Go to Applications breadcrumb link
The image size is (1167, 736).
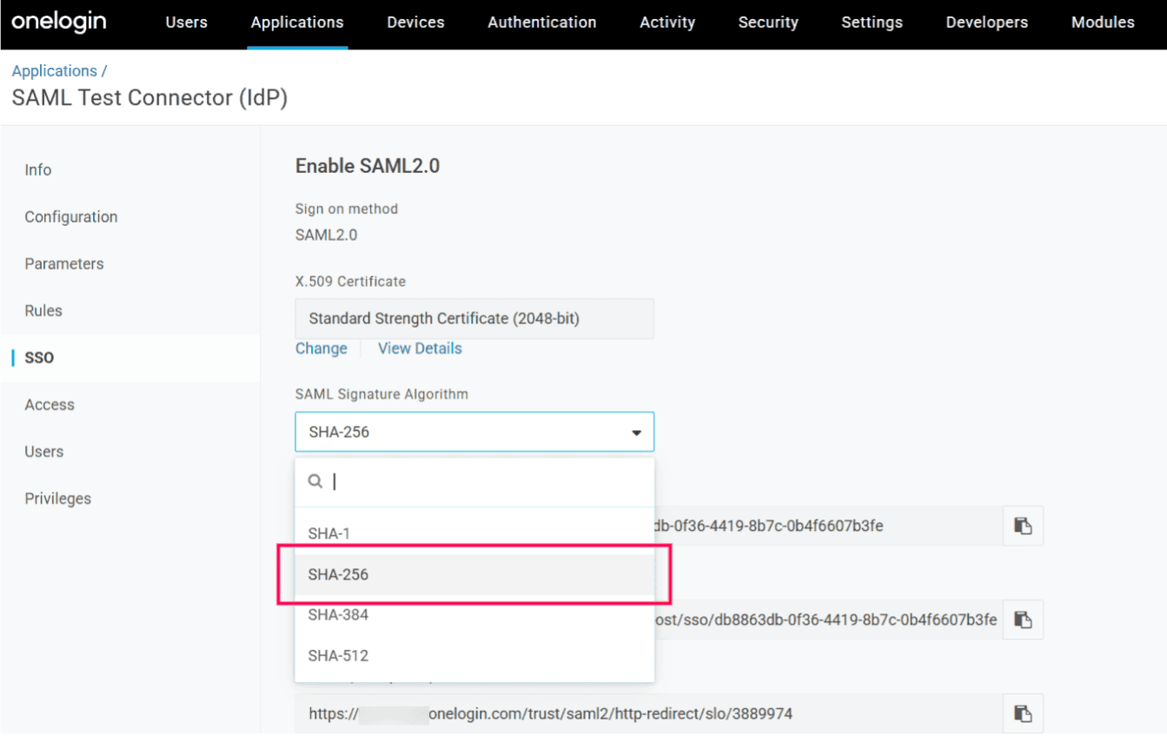pos(54,71)
